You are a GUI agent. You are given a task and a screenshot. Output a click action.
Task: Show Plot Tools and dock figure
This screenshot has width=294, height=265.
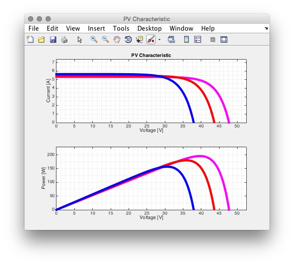click(224, 39)
